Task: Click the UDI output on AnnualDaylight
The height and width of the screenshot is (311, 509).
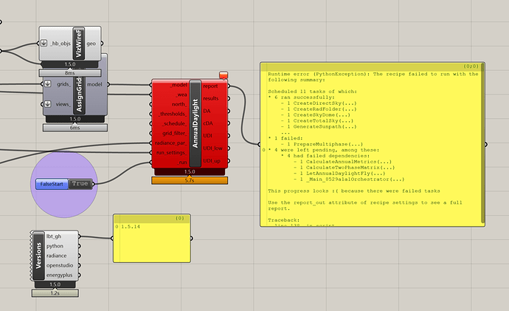Action: (207, 136)
